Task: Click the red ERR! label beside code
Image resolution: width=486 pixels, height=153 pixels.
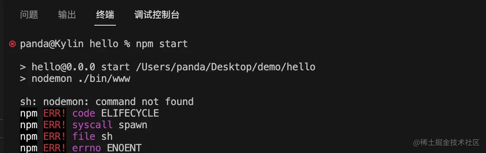Action: (55, 113)
